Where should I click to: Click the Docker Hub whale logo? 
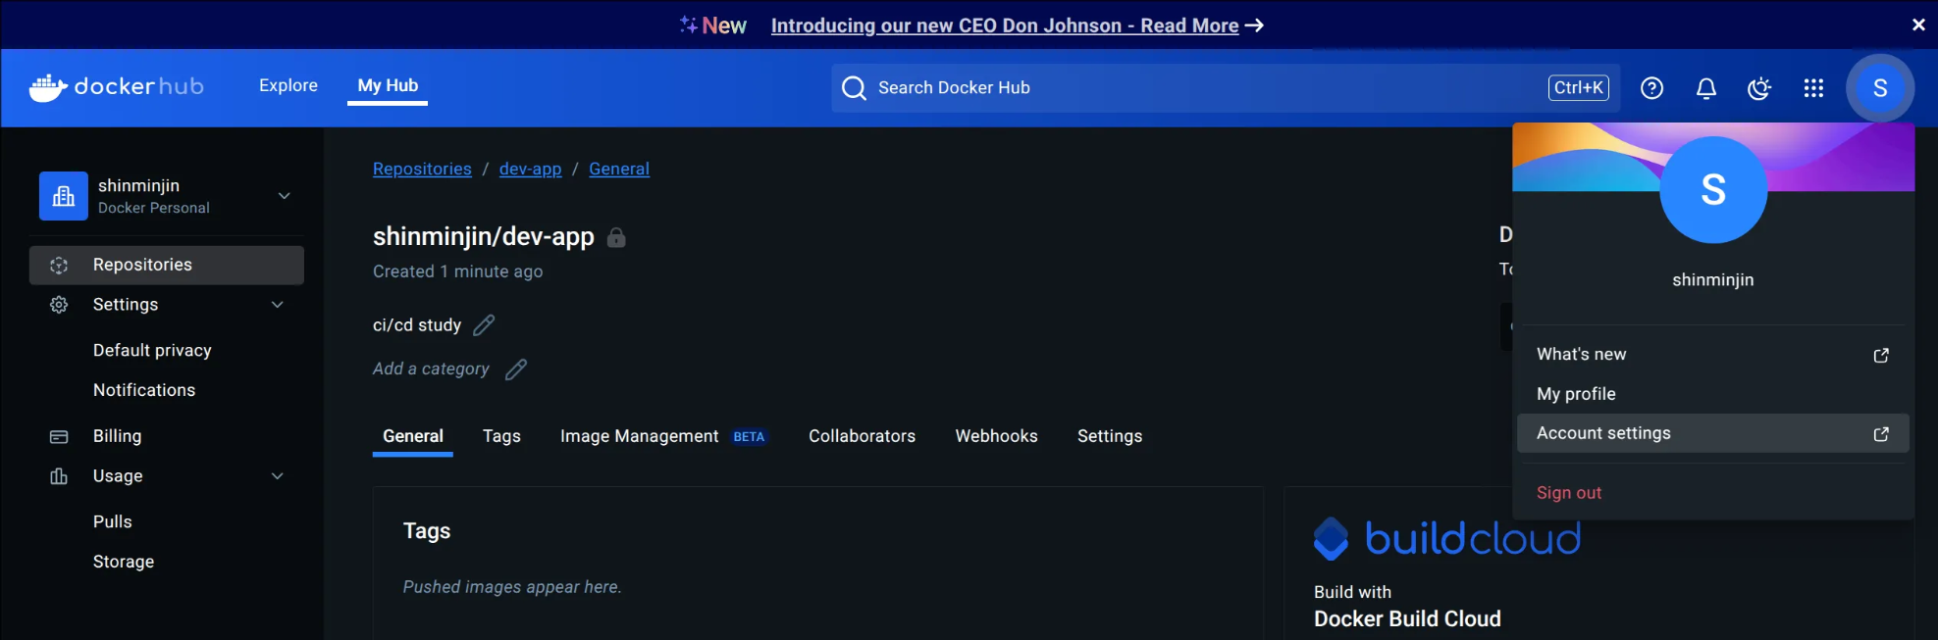point(48,87)
